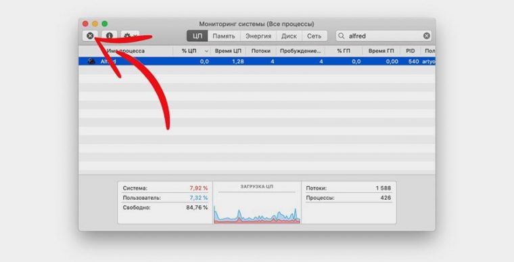Click the magnifying glass search icon

342,36
